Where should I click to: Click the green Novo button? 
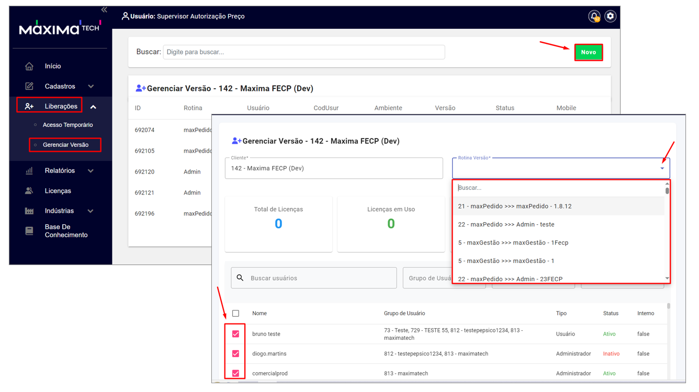coord(588,52)
